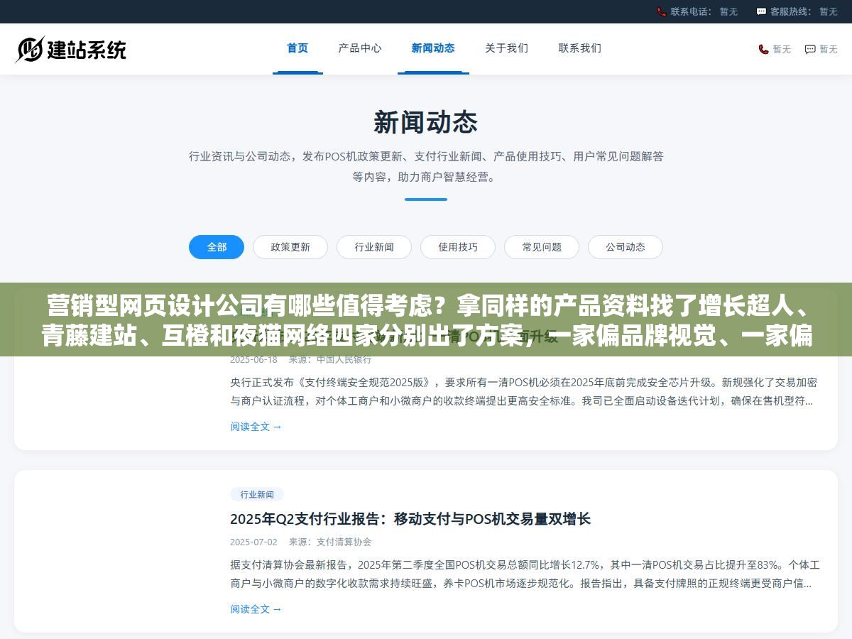This screenshot has height=639, width=852.
Task: Filter news by 常见问题
Action: click(x=542, y=247)
